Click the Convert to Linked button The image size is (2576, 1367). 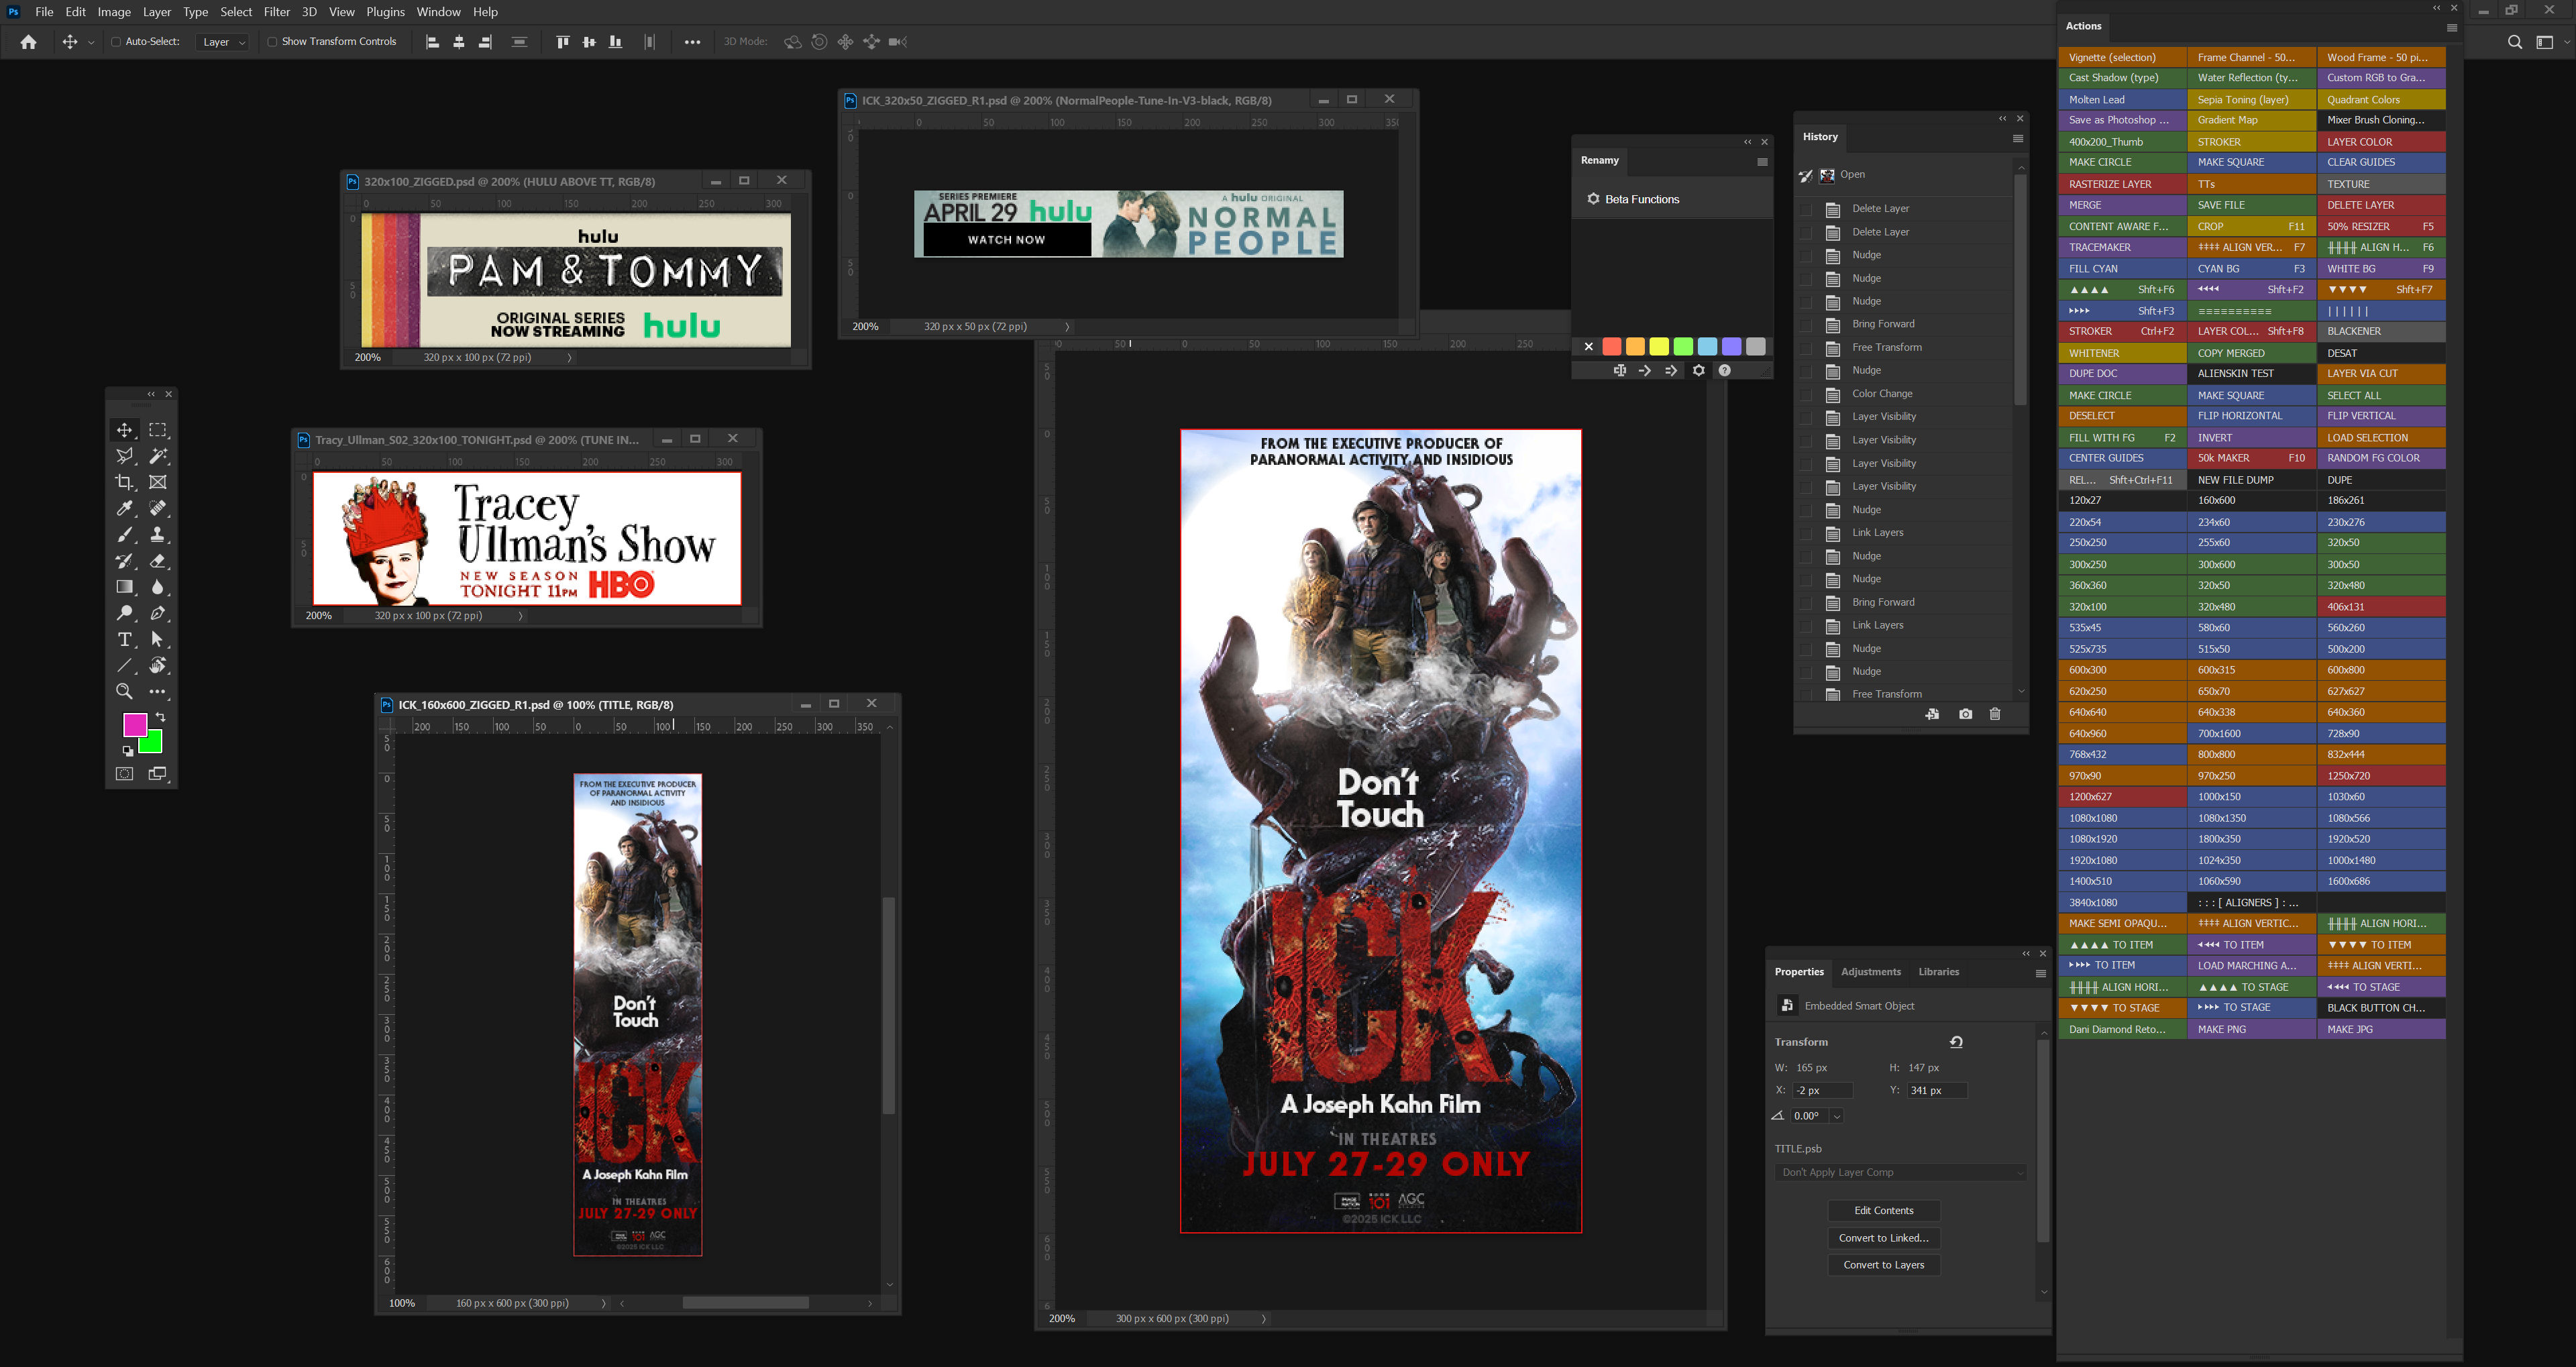coord(1883,1238)
